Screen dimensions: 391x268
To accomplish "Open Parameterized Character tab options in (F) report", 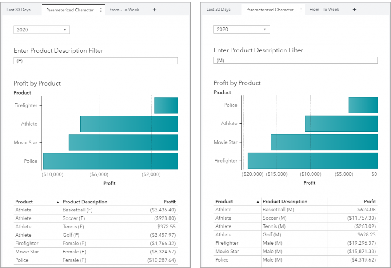I will tap(101, 10).
